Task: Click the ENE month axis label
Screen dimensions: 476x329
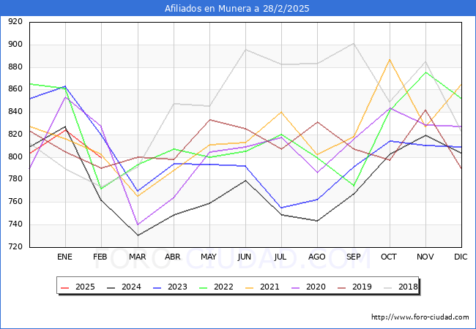Action: point(64,257)
